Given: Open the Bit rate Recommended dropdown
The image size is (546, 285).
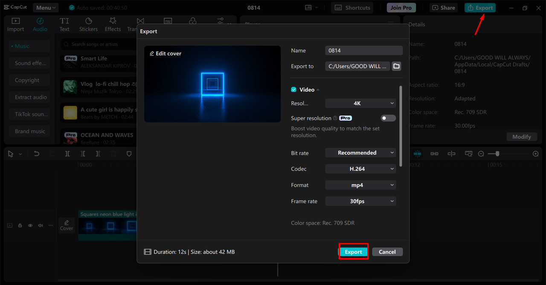Looking at the screenshot, I should tap(360, 153).
